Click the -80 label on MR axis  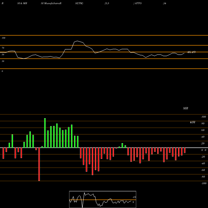tap(203, 177)
